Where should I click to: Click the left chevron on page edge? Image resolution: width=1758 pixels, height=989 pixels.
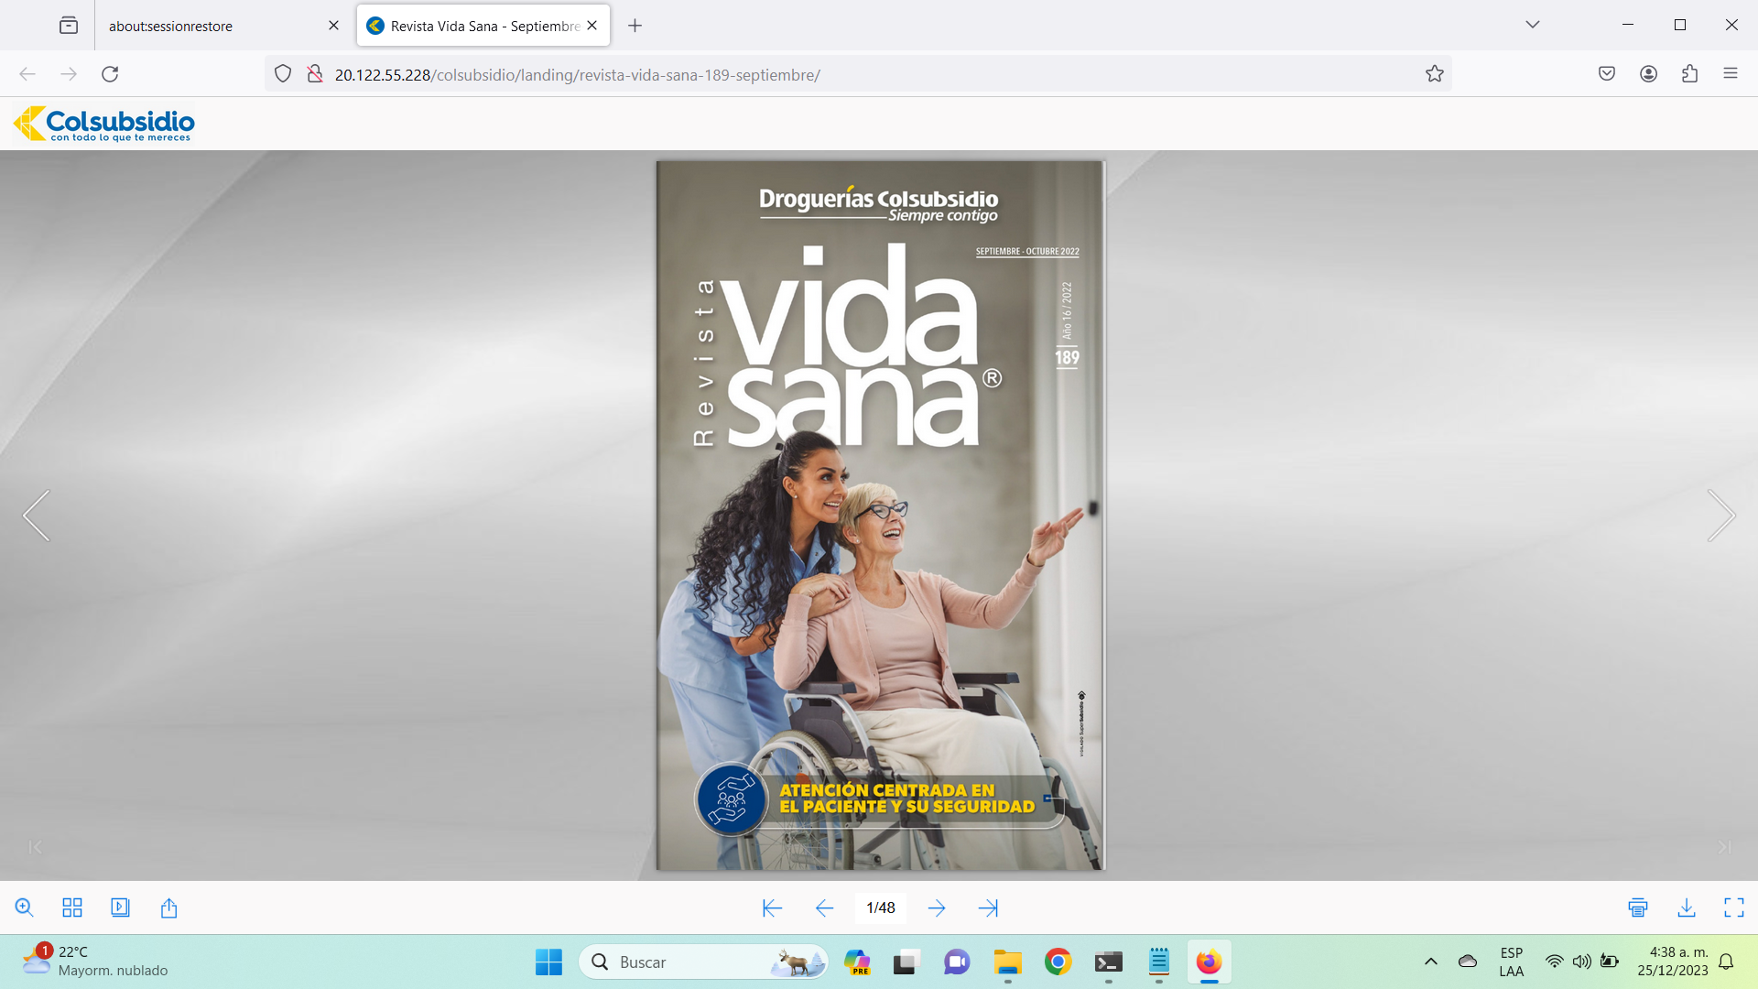tap(37, 516)
